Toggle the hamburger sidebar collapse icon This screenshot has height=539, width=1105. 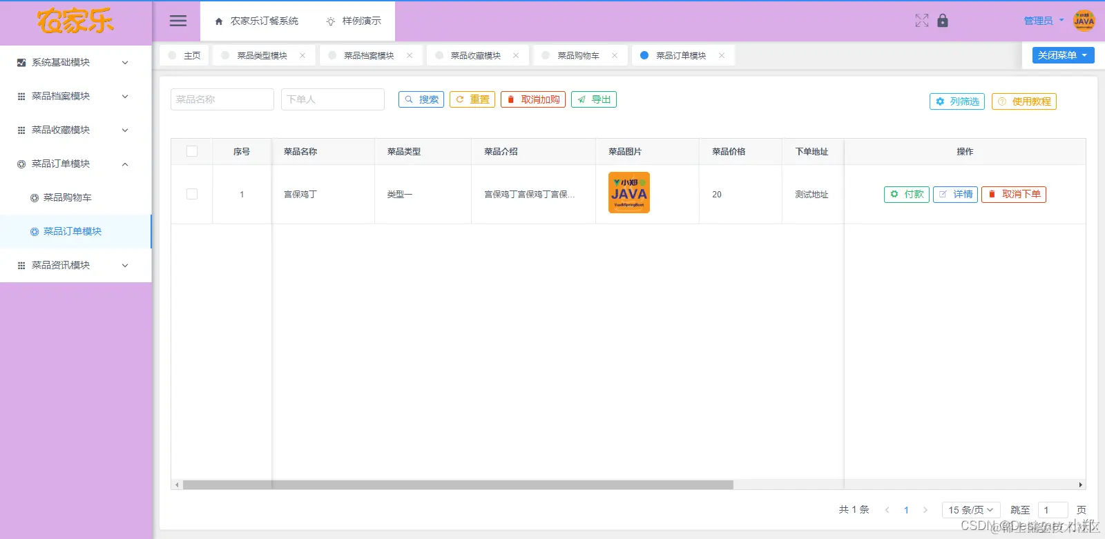click(x=178, y=21)
